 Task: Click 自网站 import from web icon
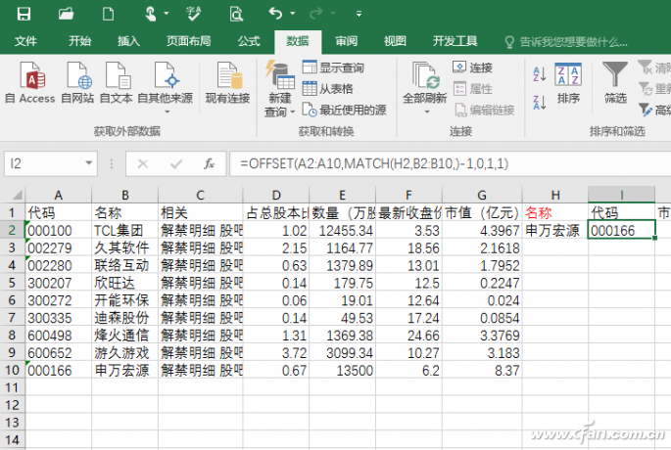click(x=77, y=82)
